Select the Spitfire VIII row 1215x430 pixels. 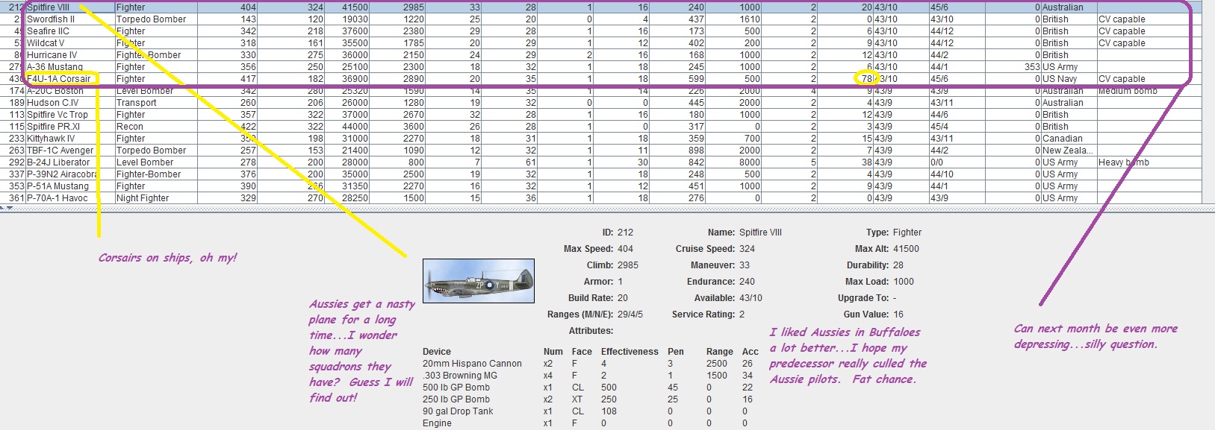tap(600, 7)
